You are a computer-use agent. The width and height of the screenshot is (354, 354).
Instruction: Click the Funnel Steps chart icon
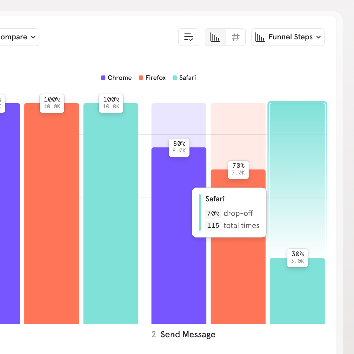coord(260,37)
